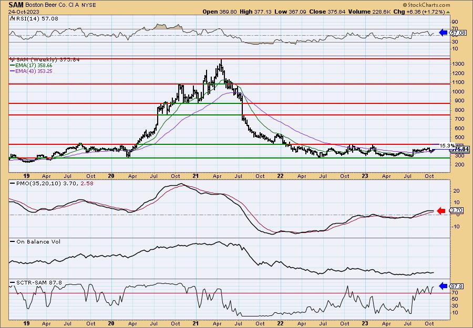
Task: Click the Close 375.84 value in header
Action: pyautogui.click(x=327, y=12)
